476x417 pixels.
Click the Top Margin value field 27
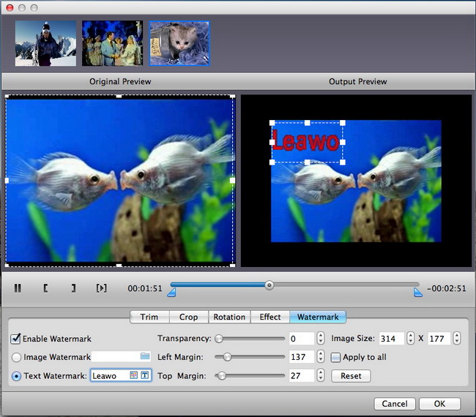(302, 376)
